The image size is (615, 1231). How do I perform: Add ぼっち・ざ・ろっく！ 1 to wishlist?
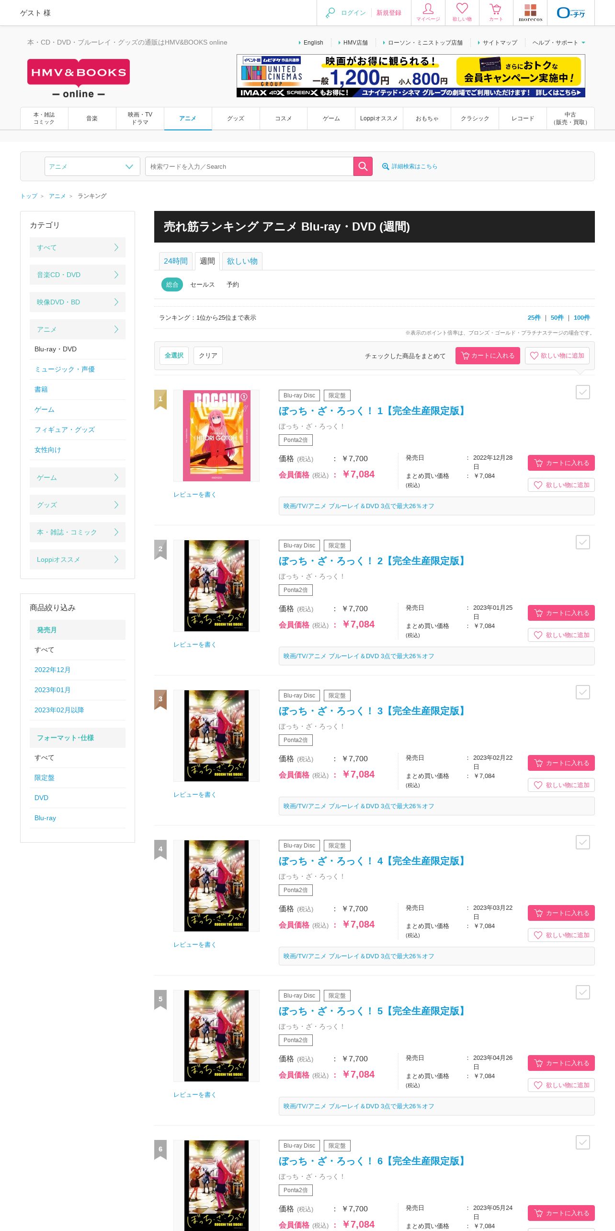(x=561, y=485)
